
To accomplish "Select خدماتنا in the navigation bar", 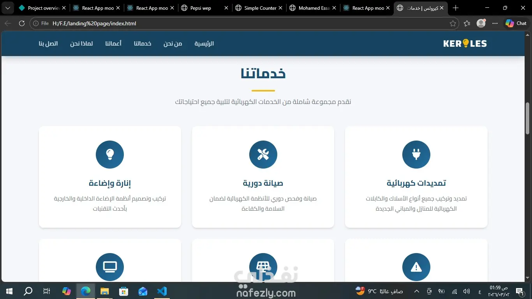I will 143,44.
